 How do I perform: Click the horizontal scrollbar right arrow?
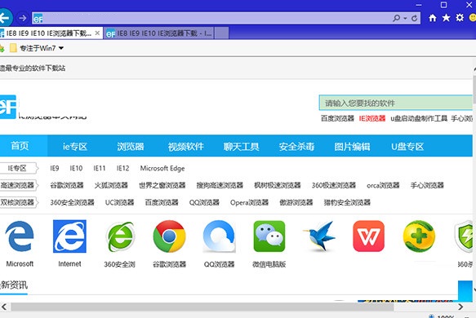tap(460, 307)
